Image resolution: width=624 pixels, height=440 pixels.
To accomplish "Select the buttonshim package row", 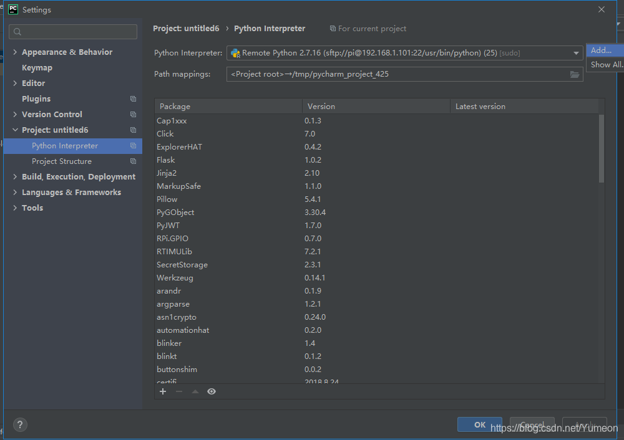I will [376, 370].
